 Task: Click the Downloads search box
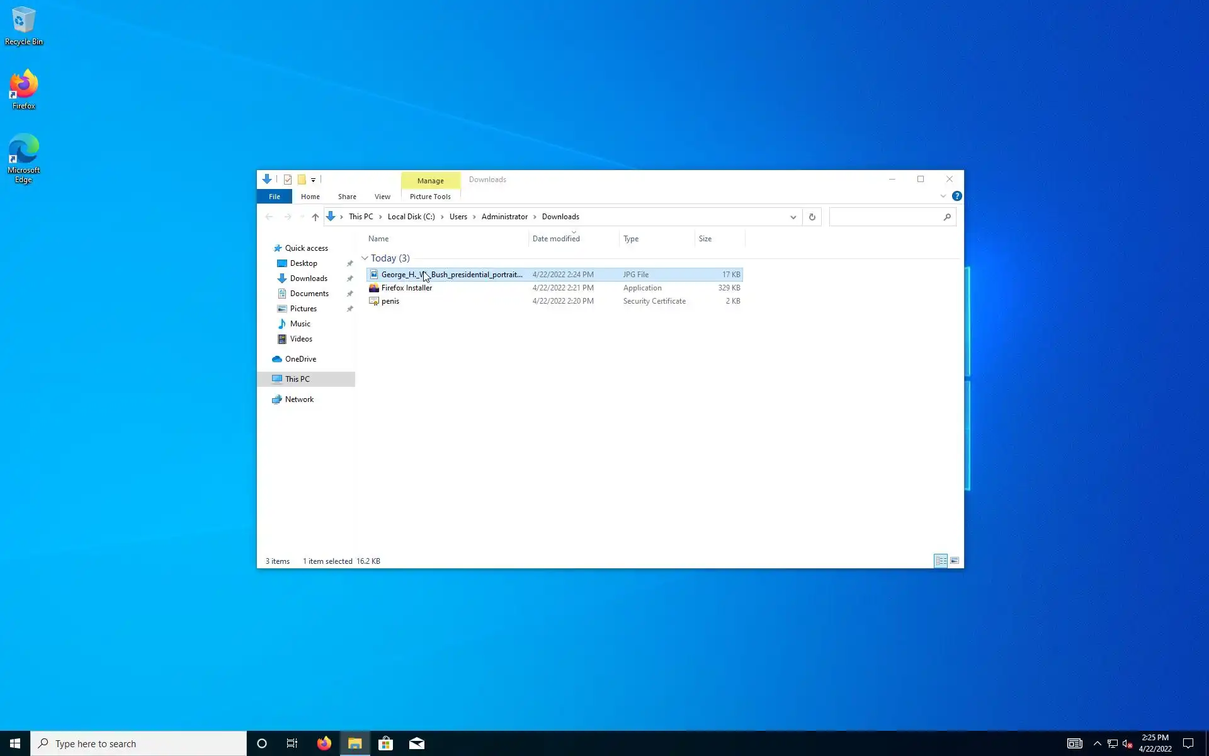pos(885,217)
